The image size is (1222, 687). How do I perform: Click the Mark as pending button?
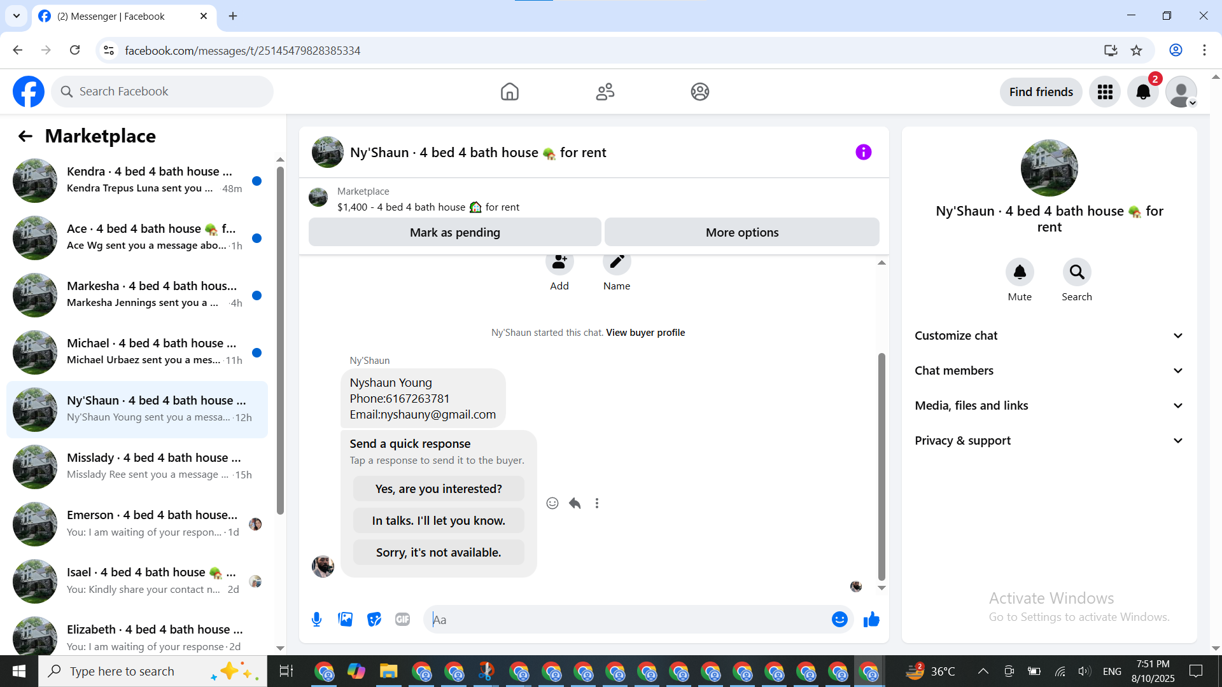pos(454,233)
